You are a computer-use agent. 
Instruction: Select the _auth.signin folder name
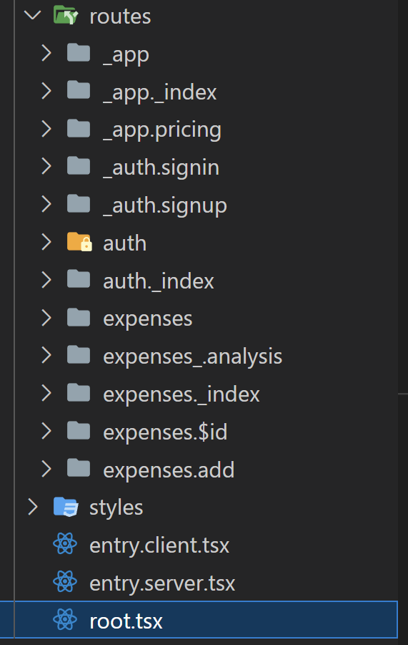[161, 169]
